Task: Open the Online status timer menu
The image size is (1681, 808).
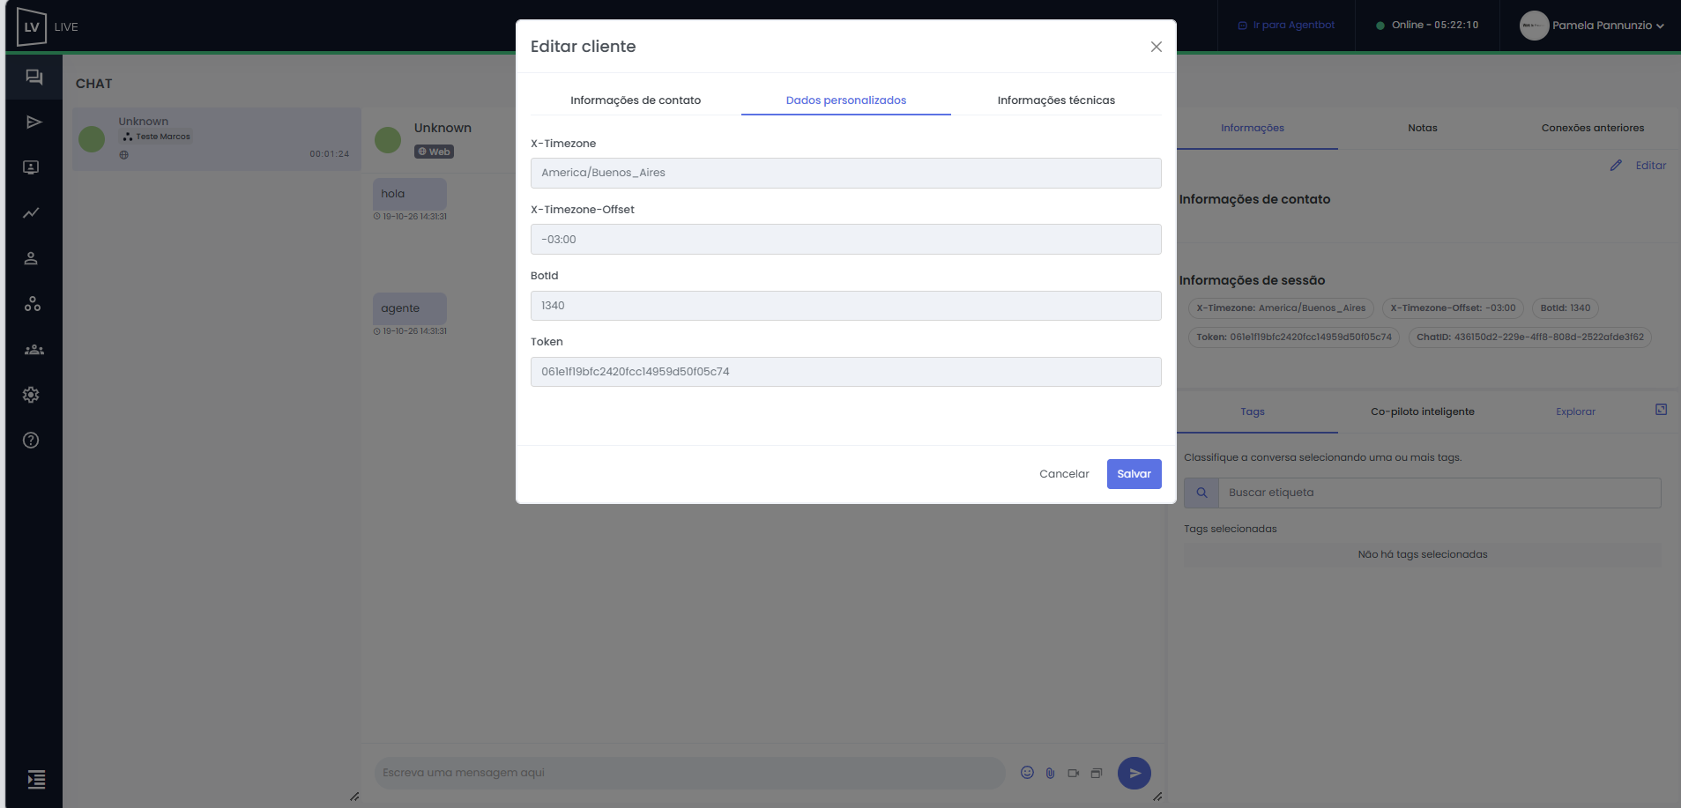Action: pos(1427,25)
